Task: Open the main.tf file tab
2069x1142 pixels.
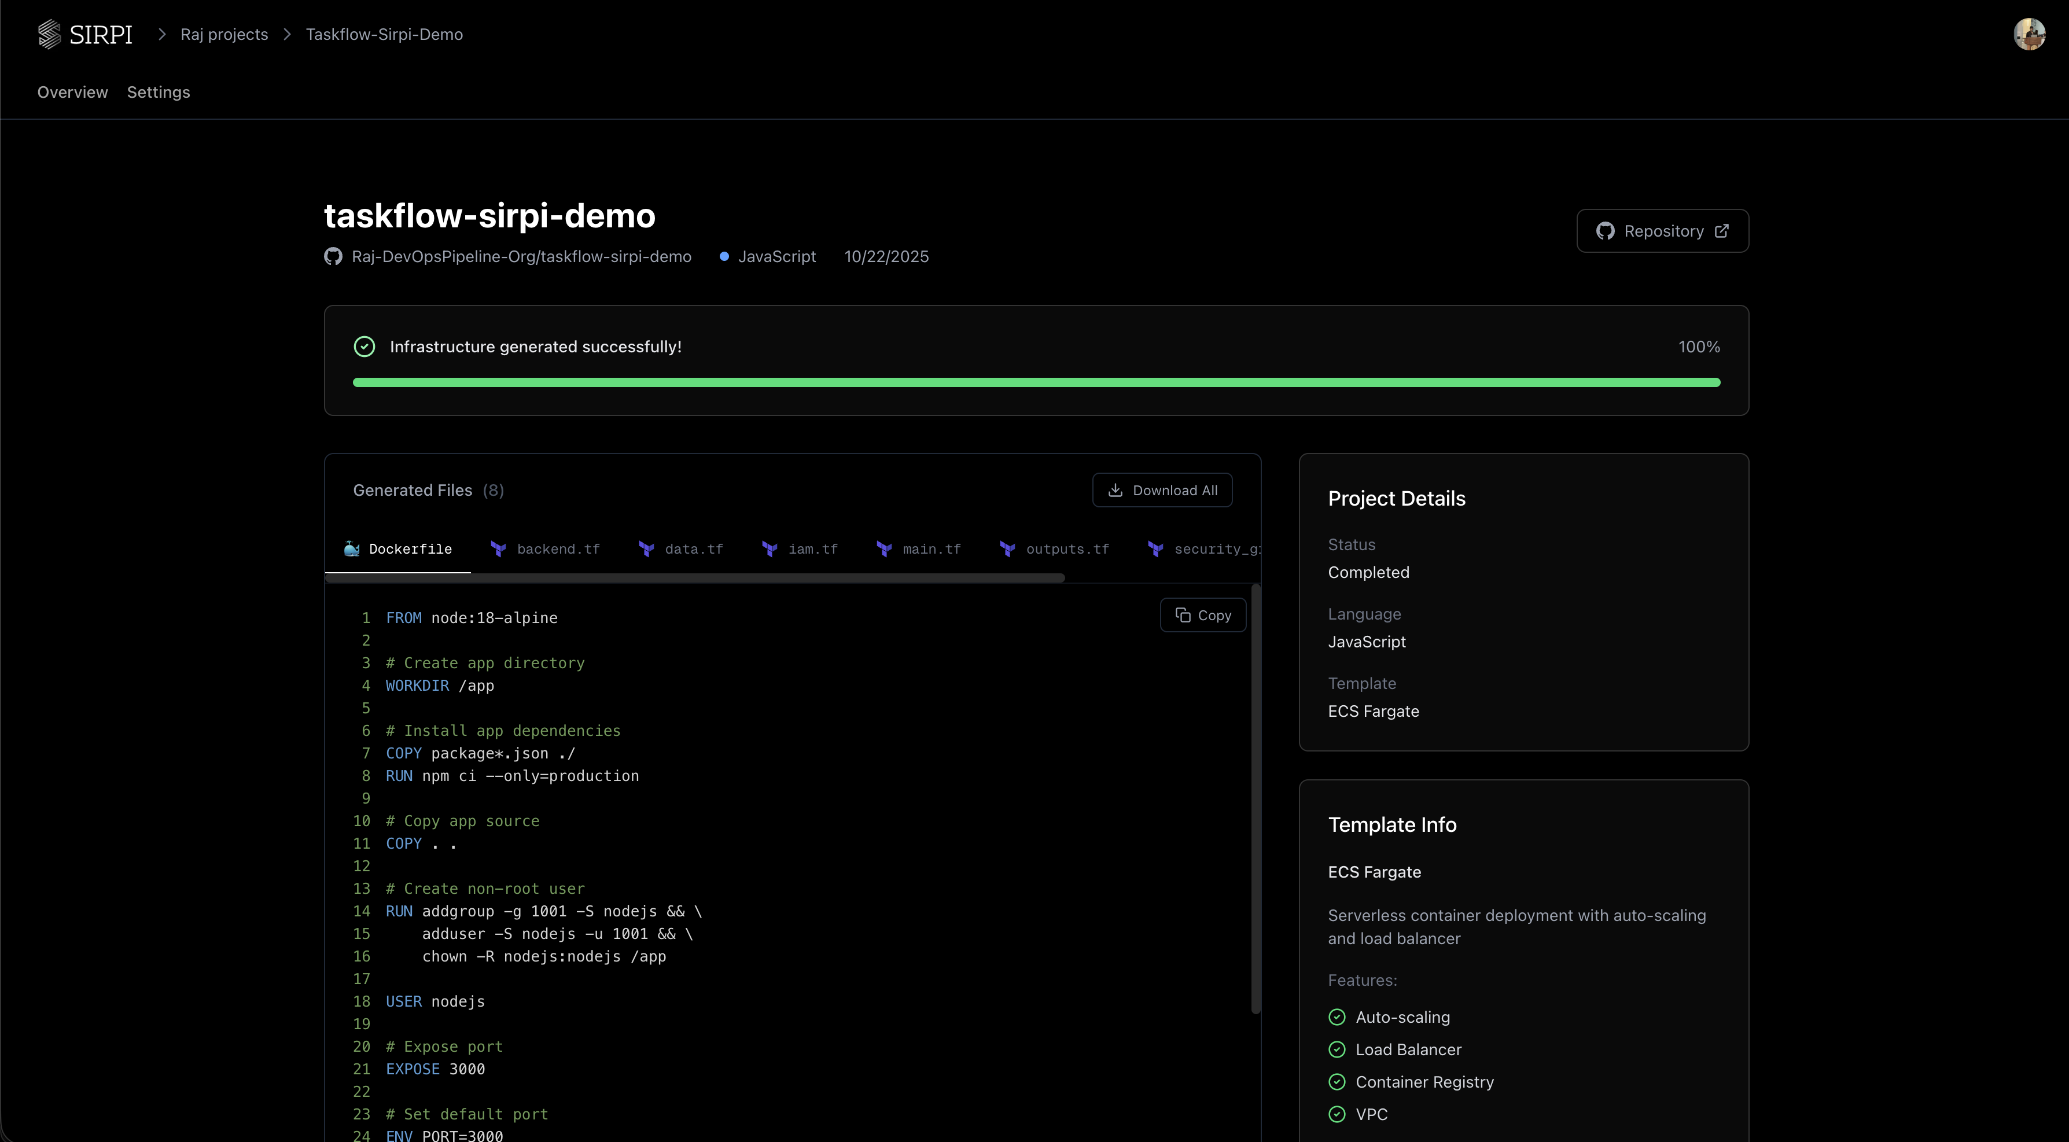Action: point(931,550)
